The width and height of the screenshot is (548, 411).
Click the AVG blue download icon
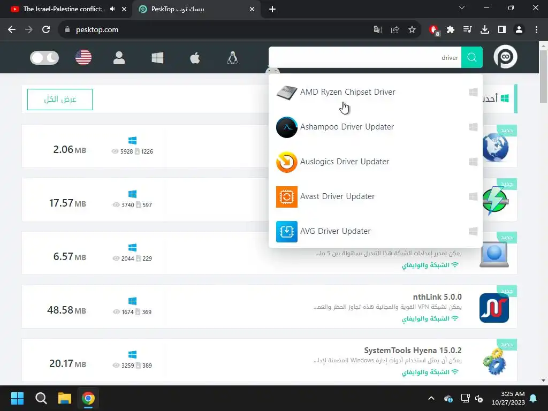click(x=287, y=231)
